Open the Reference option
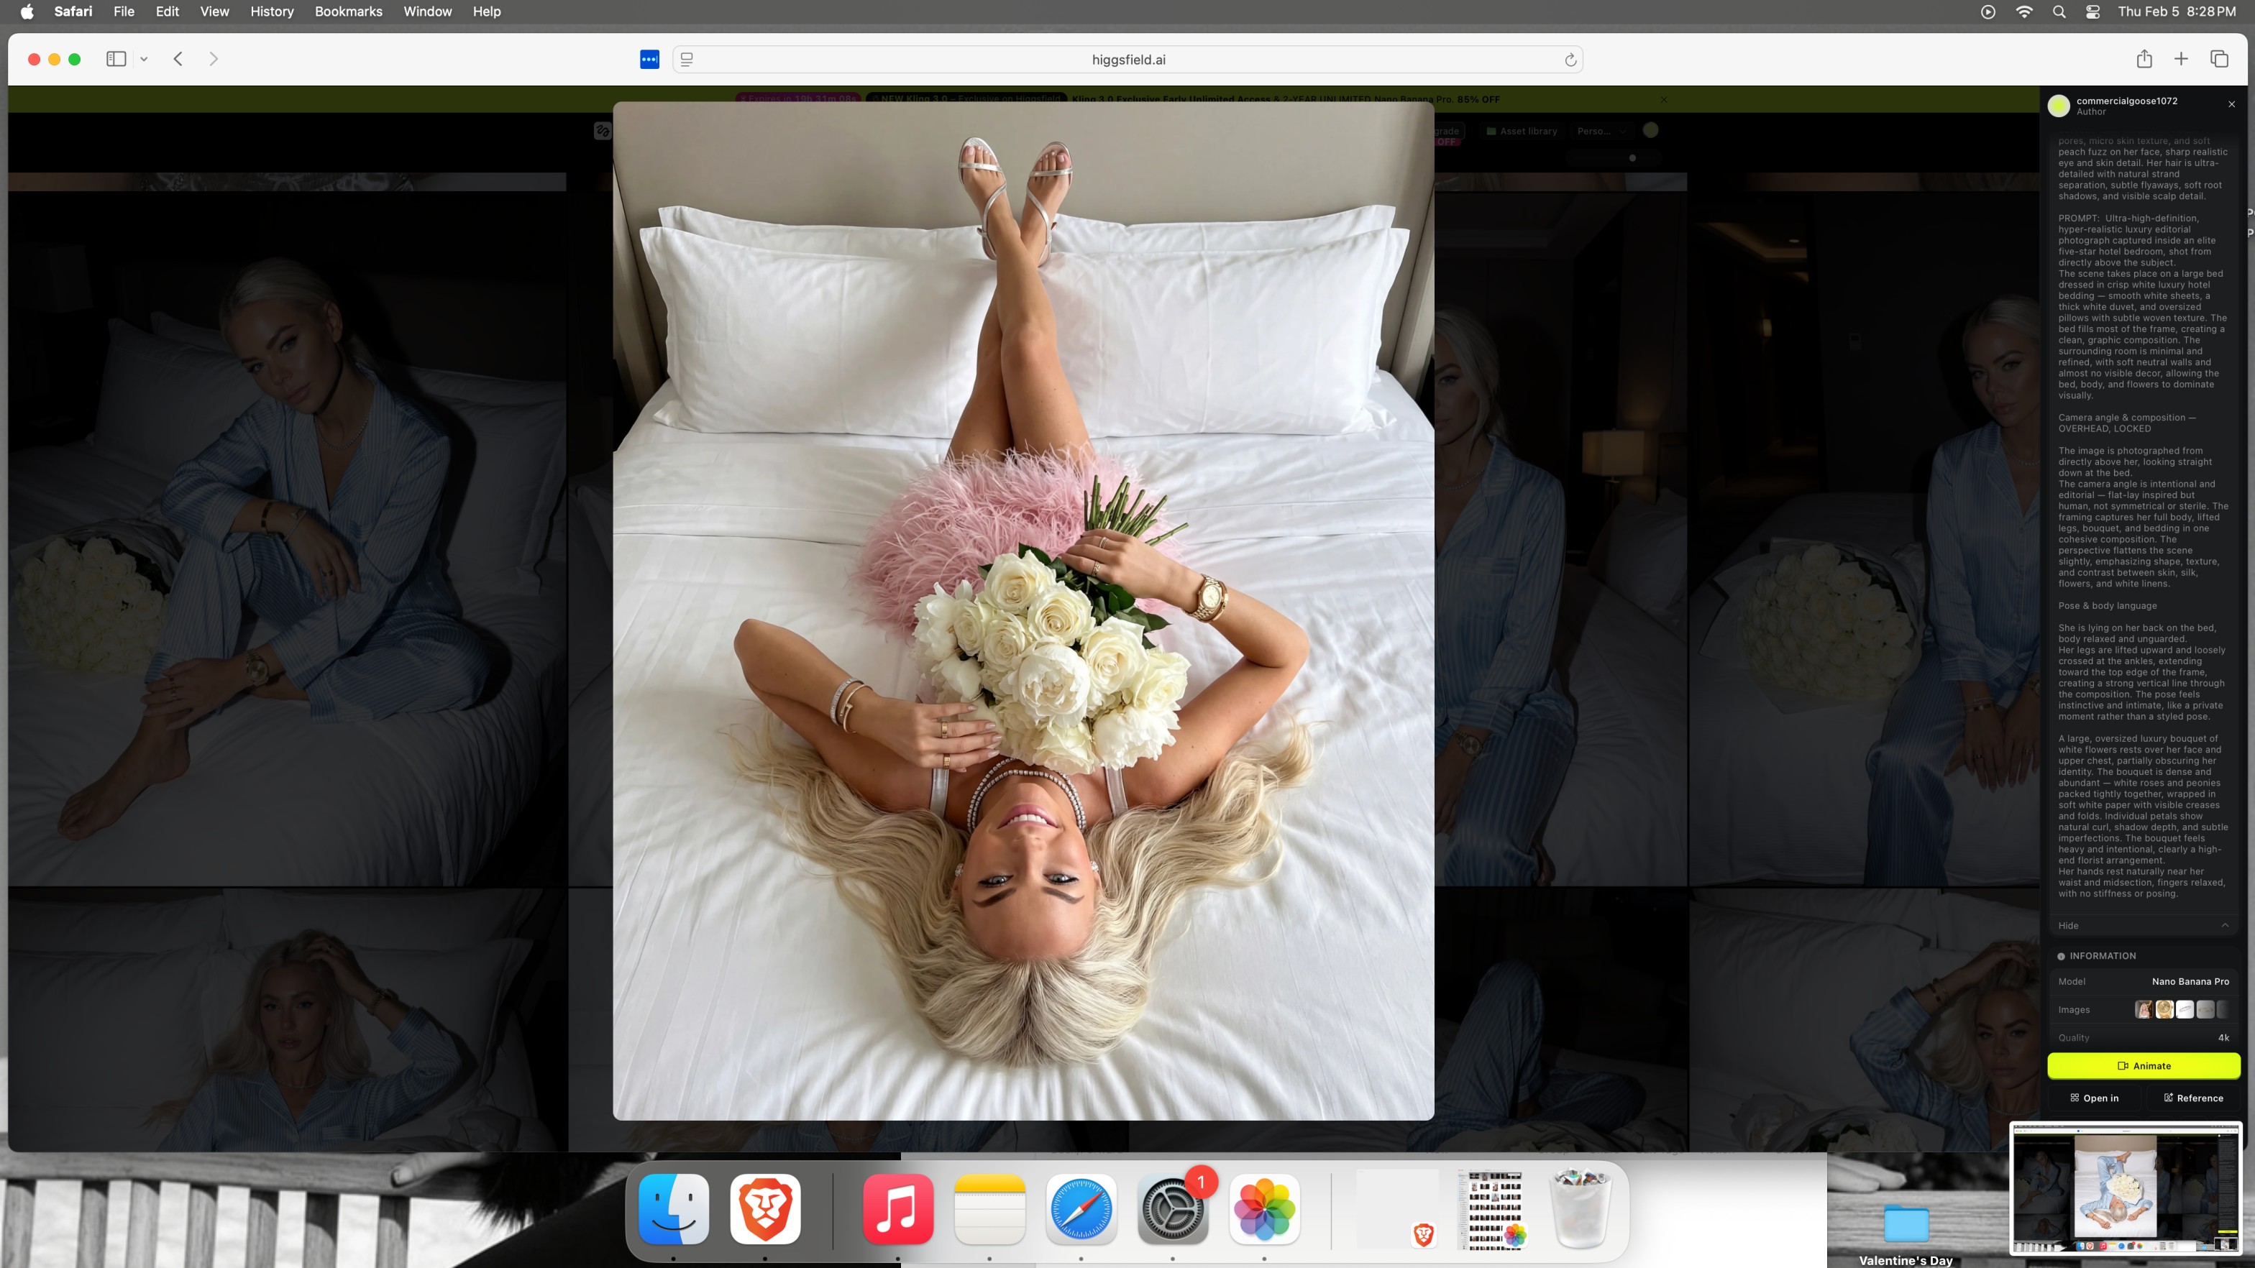Image resolution: width=2255 pixels, height=1268 pixels. pos(2193,1098)
